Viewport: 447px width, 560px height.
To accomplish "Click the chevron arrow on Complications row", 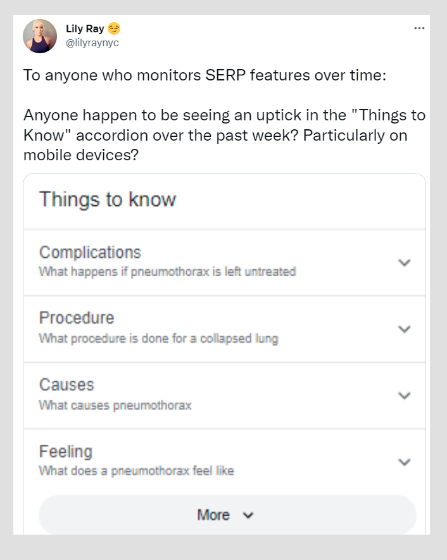I will (x=405, y=262).
